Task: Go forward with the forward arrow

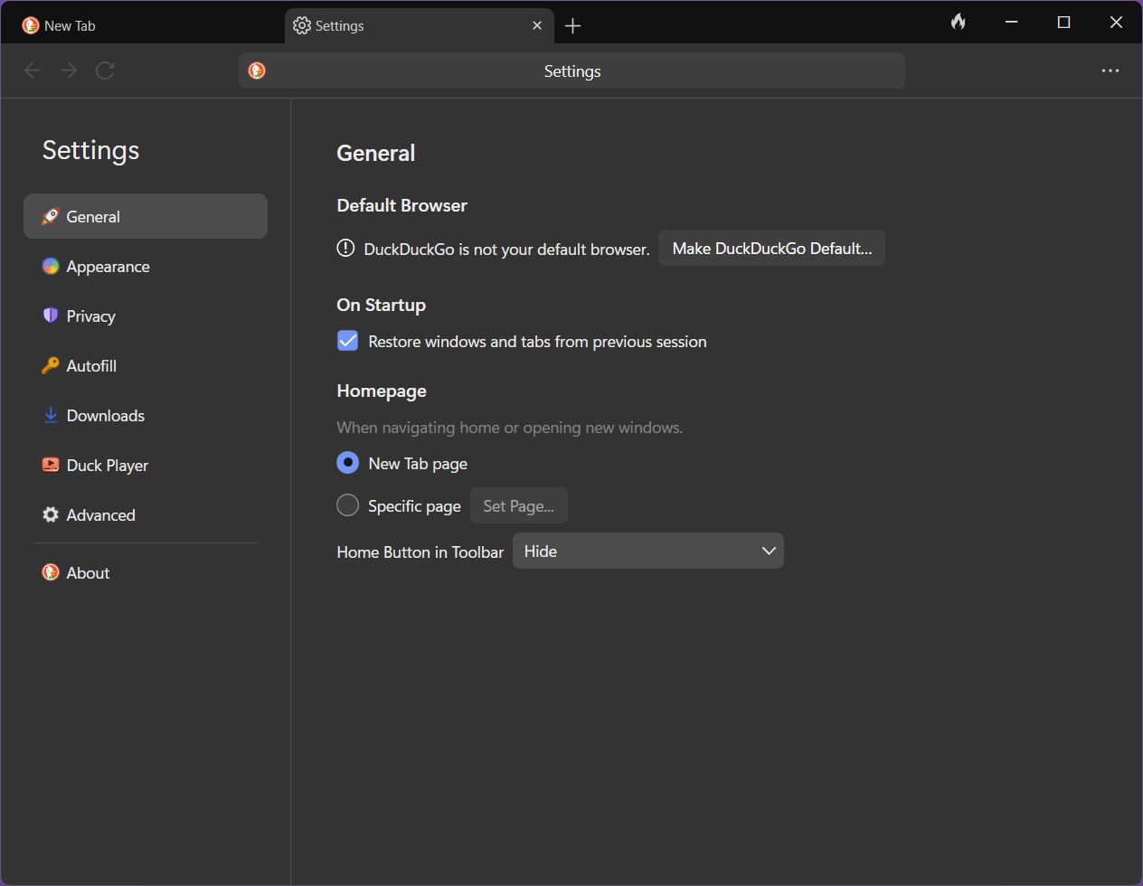Action: [69, 71]
